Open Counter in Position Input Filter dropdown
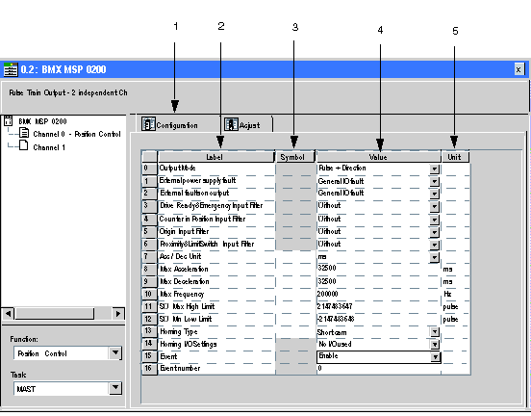The image size is (531, 416). (x=434, y=220)
